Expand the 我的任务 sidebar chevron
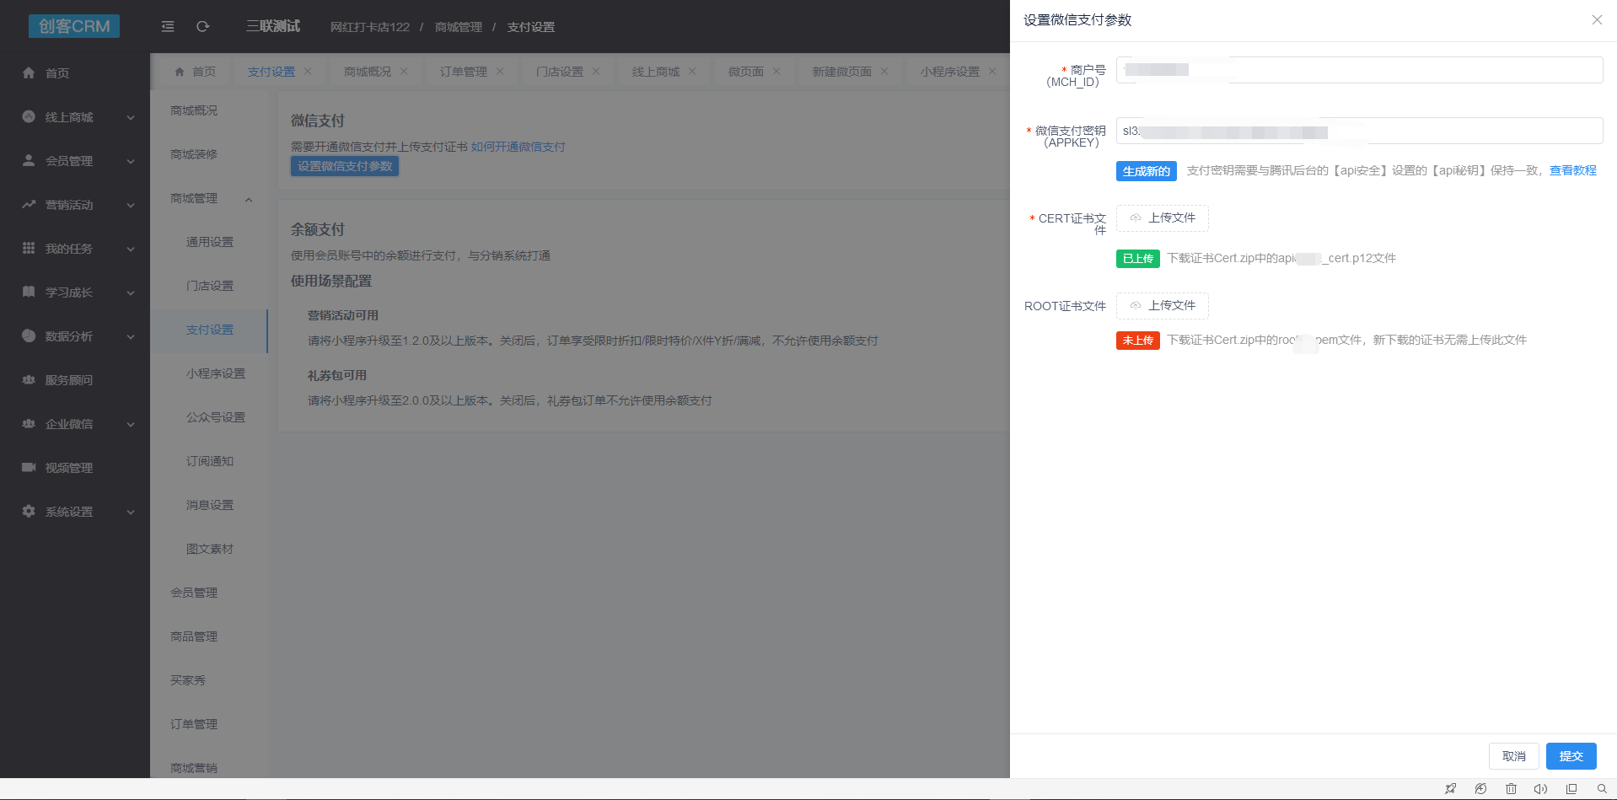The height and width of the screenshot is (800, 1617). (x=131, y=250)
